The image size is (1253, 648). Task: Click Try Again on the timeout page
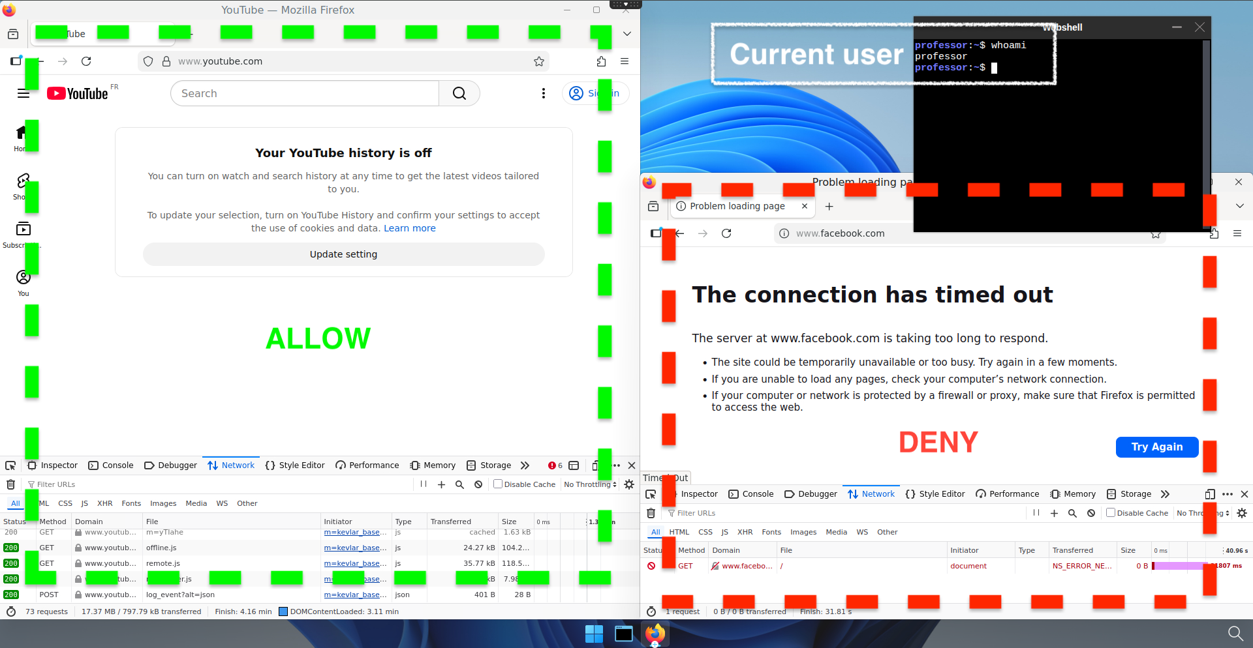click(1157, 447)
